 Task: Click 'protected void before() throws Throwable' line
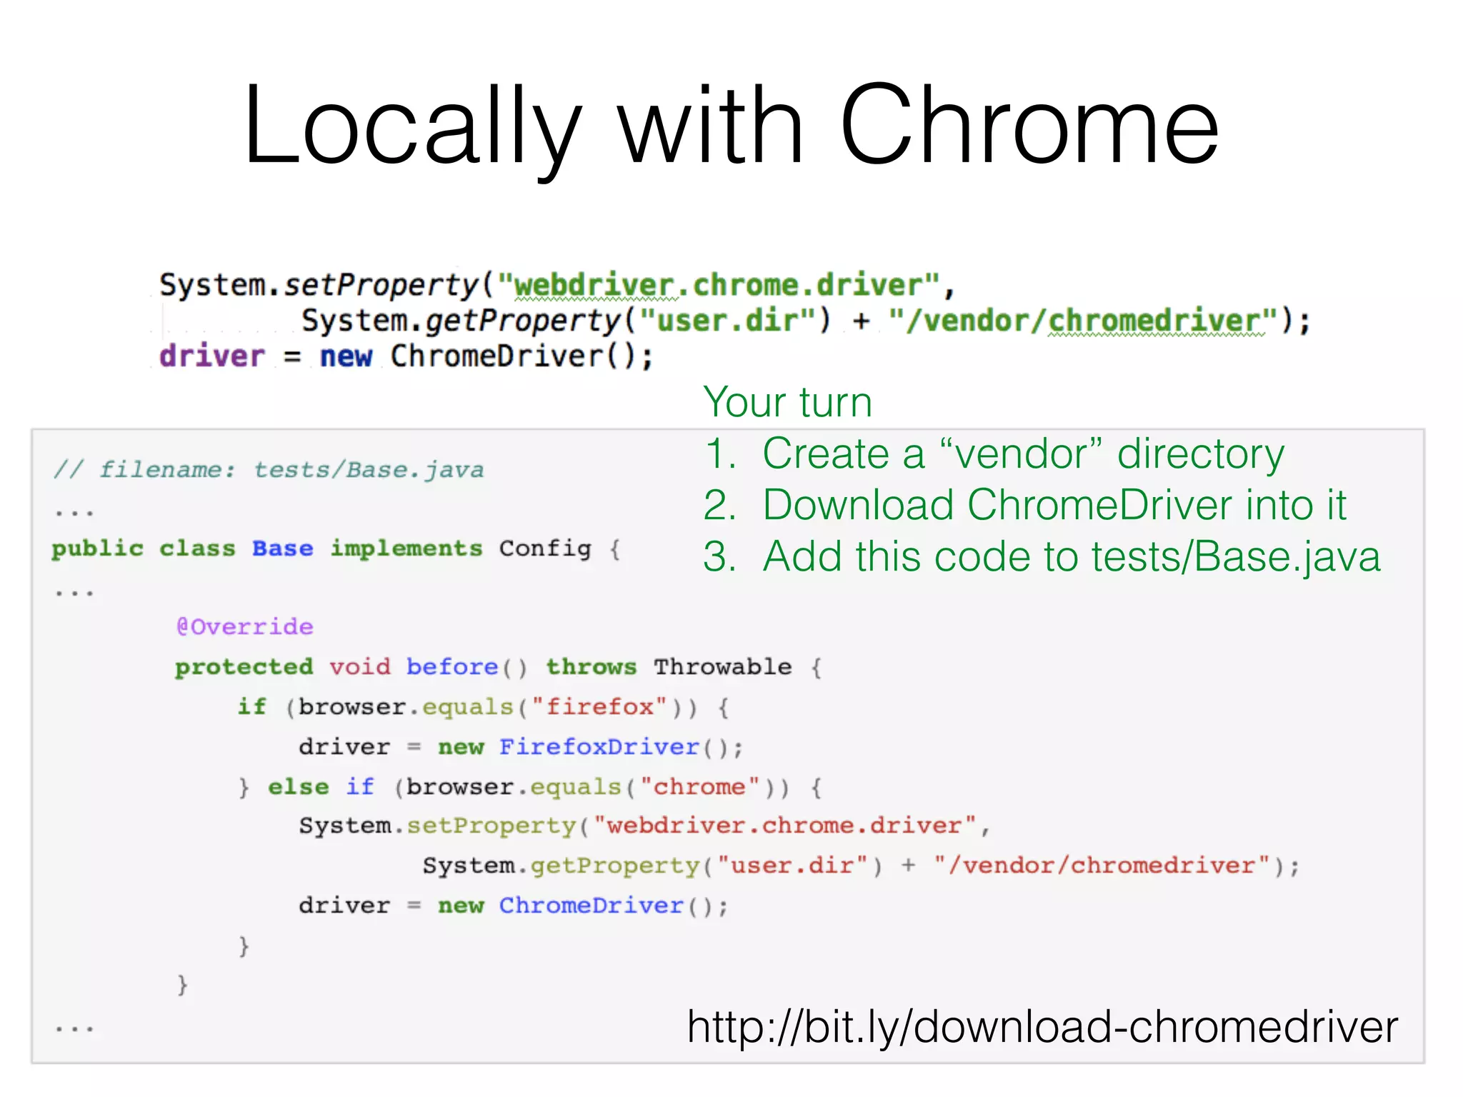pos(499,667)
